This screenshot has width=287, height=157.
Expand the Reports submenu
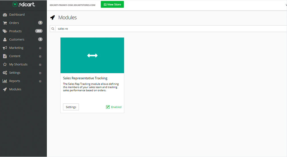pyautogui.click(x=40, y=81)
